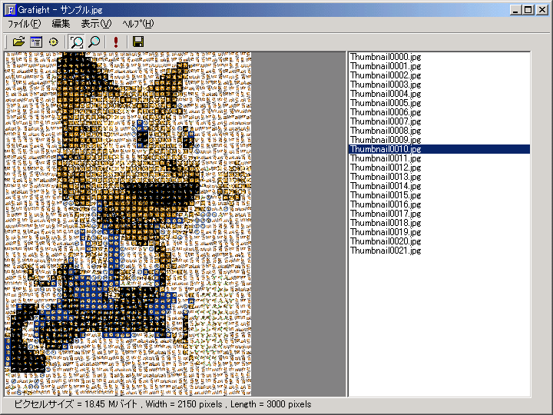
Task: Click the red exclamation mark icon
Action: coord(116,42)
